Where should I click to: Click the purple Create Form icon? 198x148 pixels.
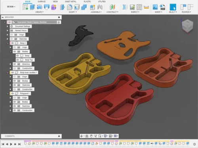(53, 7)
